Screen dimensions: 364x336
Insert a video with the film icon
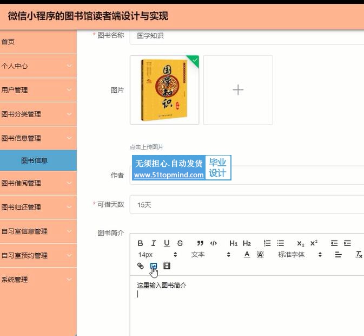point(167,266)
